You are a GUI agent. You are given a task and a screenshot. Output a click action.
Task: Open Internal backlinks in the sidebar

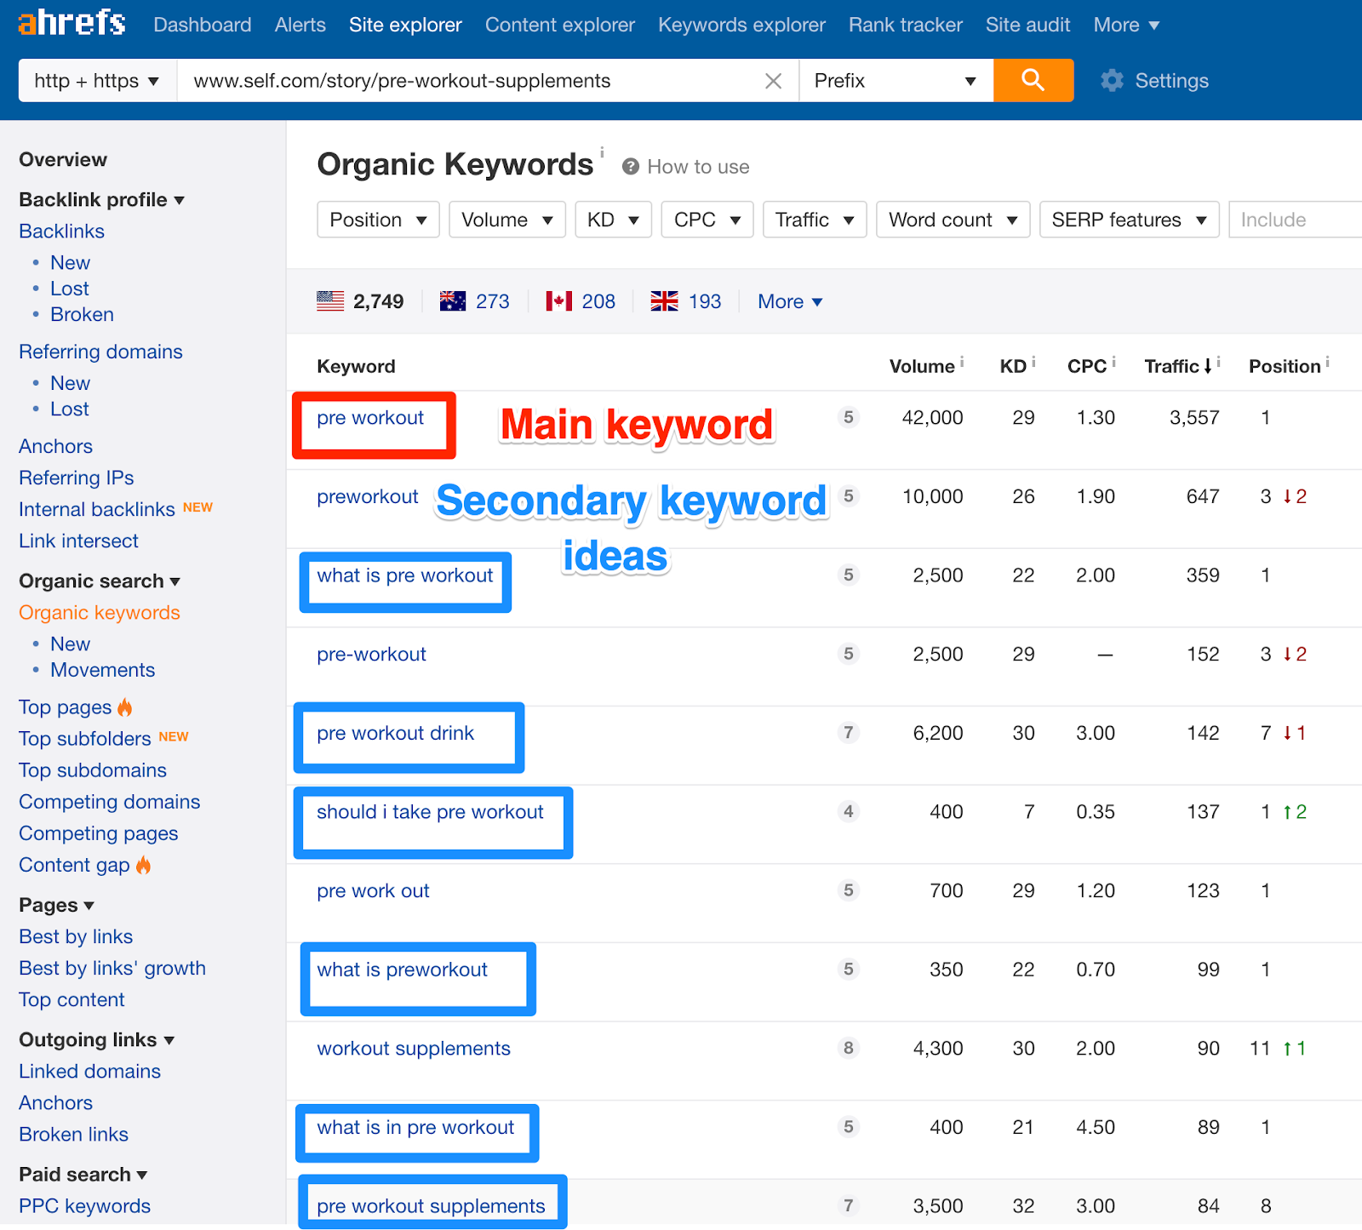click(97, 509)
